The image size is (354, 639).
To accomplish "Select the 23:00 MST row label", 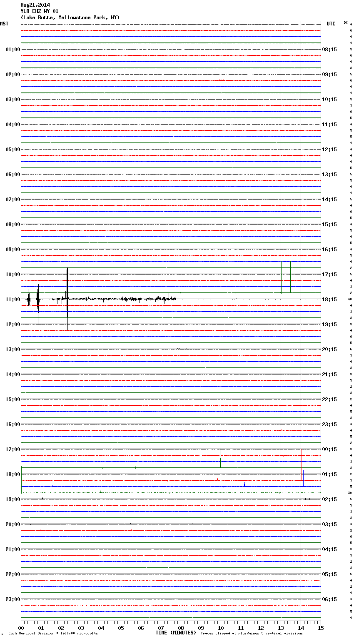I will pos(12,599).
